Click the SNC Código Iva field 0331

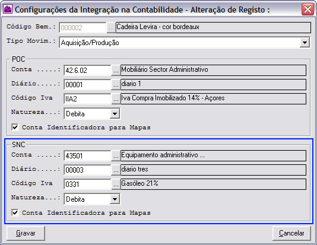(x=87, y=184)
